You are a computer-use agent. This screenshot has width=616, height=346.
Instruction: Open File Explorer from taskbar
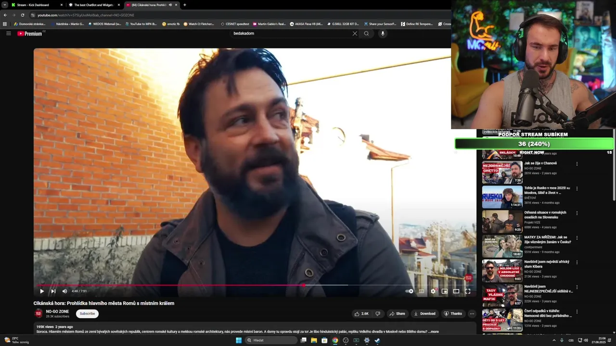[314, 340]
